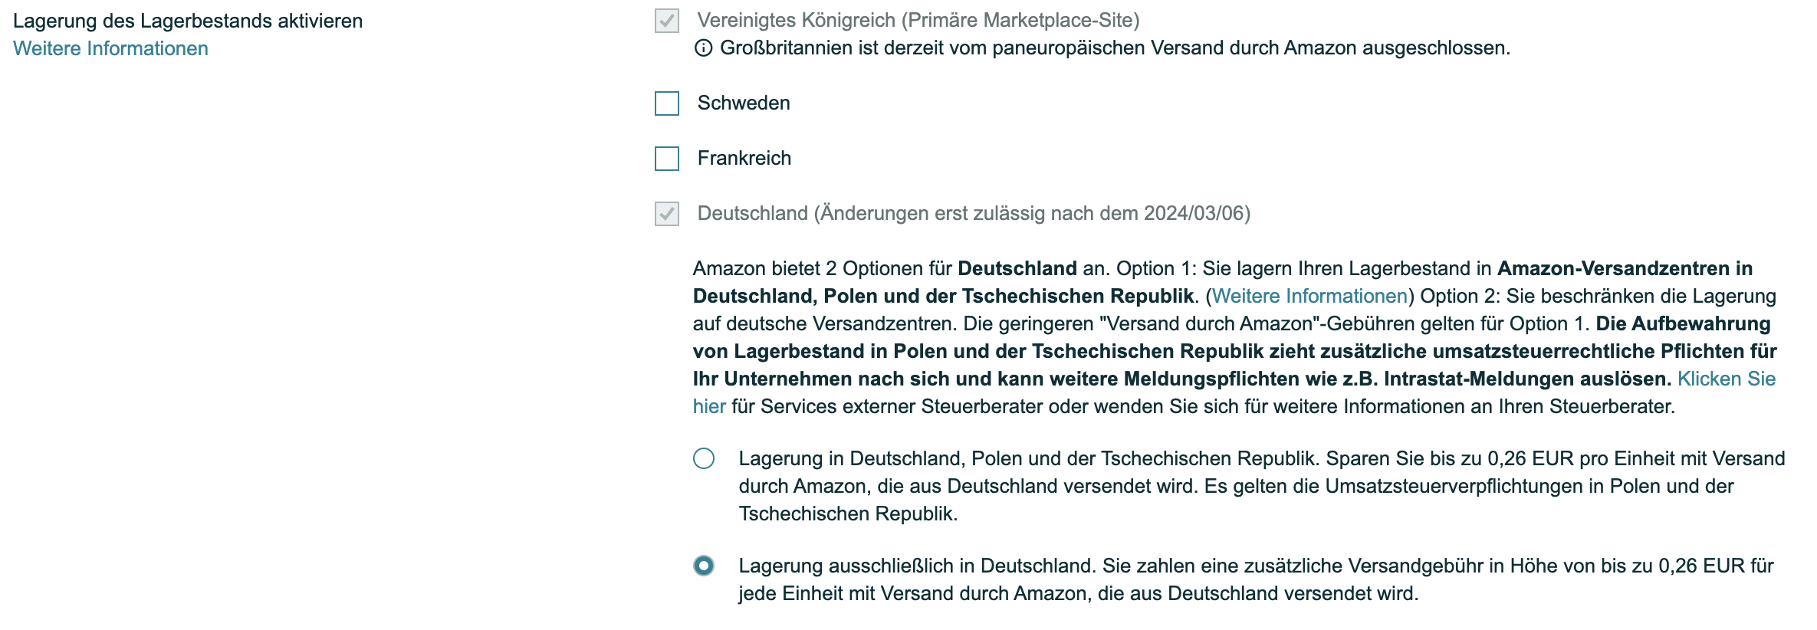Follow the 'Klicken Sie hier' tax advisor link
Viewport: 1817px width, 630px height.
[1727, 379]
